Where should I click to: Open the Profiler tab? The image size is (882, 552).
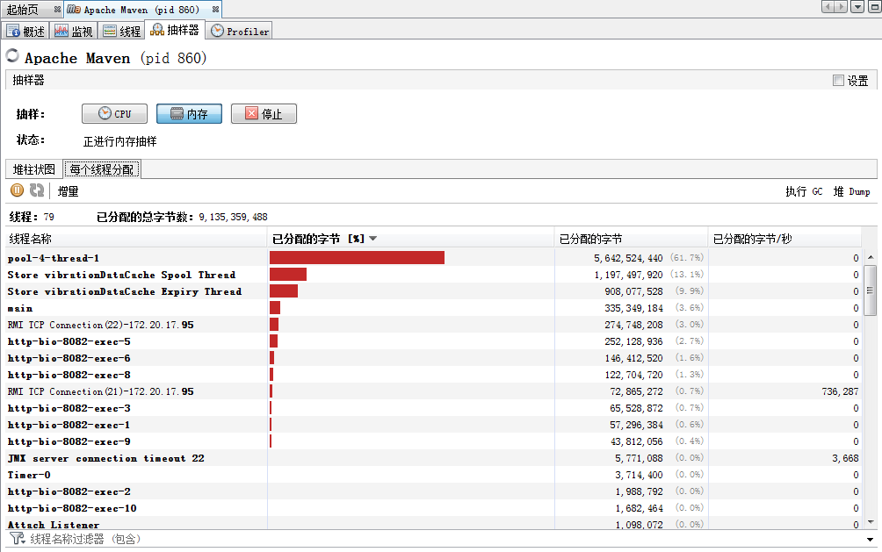click(x=240, y=31)
